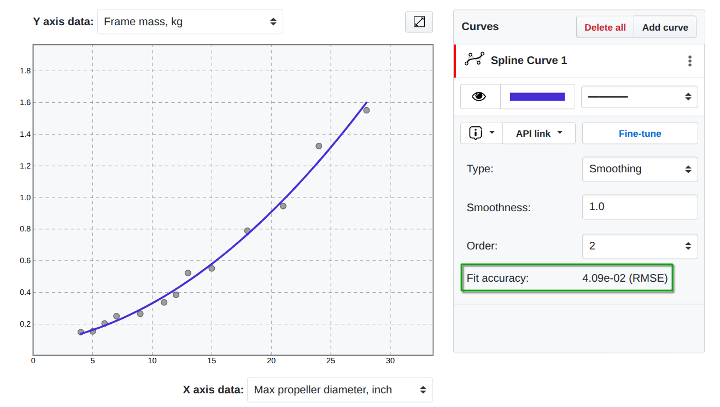720x407 pixels.
Task: Open the API link options
Action: click(538, 133)
